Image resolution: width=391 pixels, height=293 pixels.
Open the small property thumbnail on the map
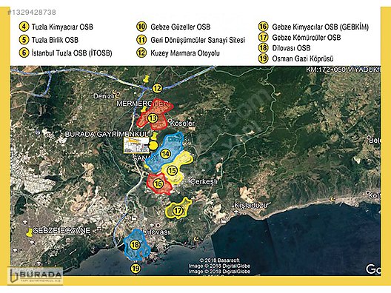tap(136, 145)
